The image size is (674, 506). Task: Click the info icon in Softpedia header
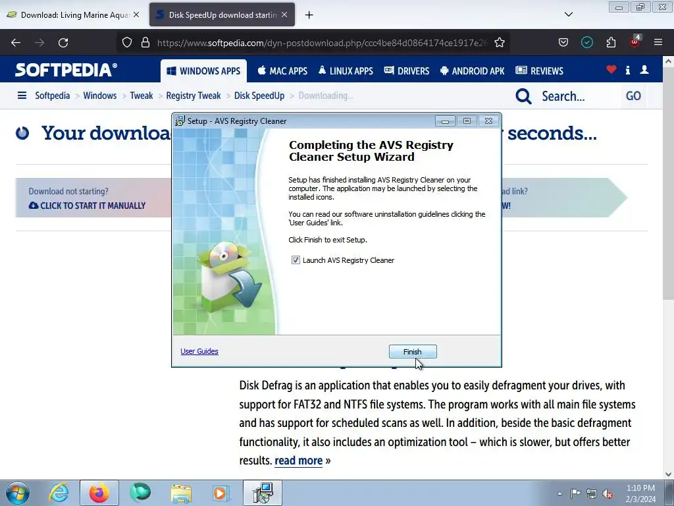[x=627, y=70]
